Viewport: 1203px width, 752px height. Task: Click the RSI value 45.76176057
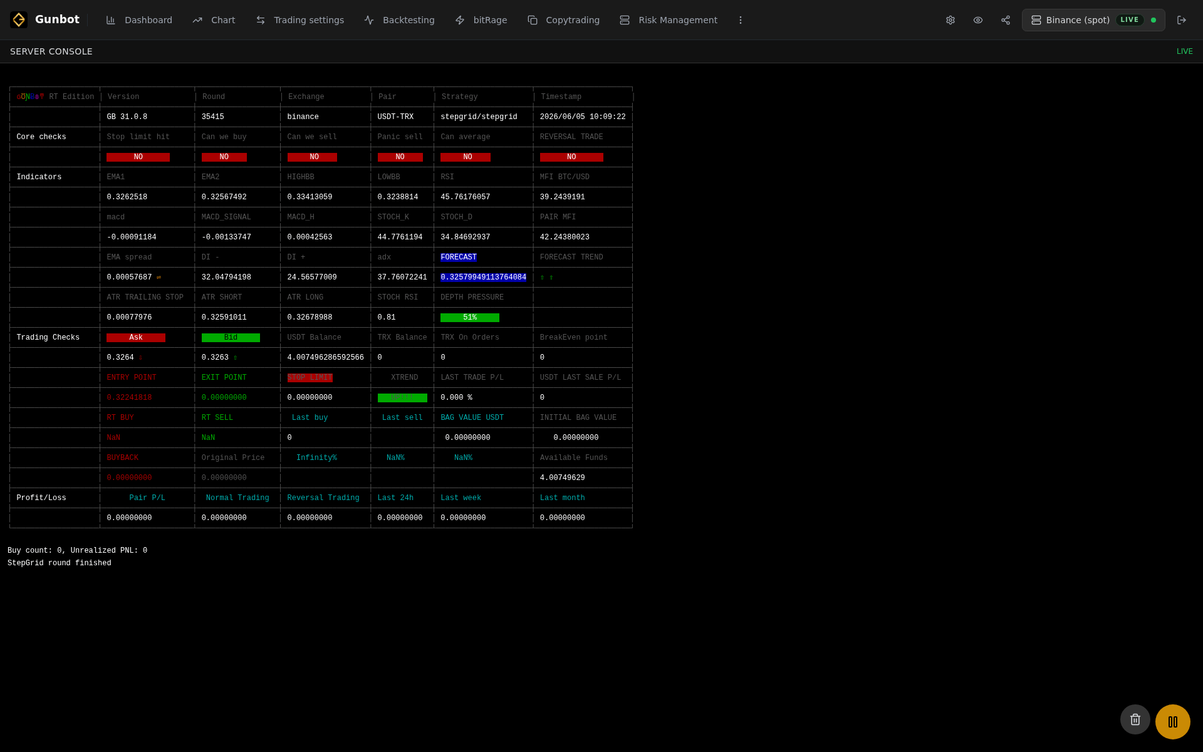coord(466,197)
